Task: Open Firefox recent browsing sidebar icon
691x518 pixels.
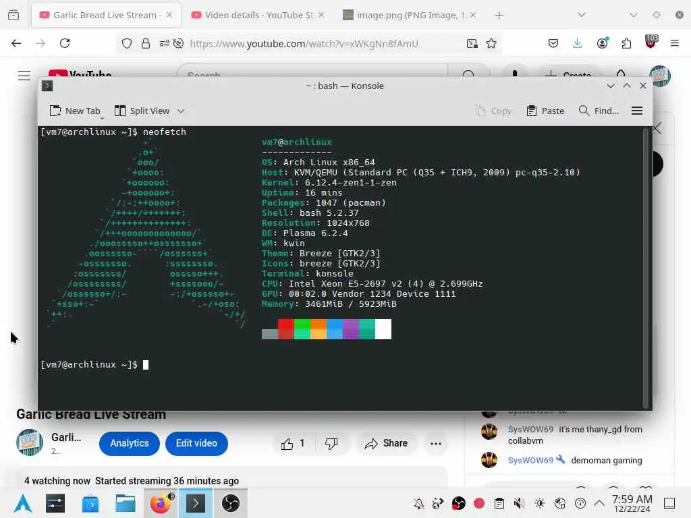Action: [x=13, y=15]
